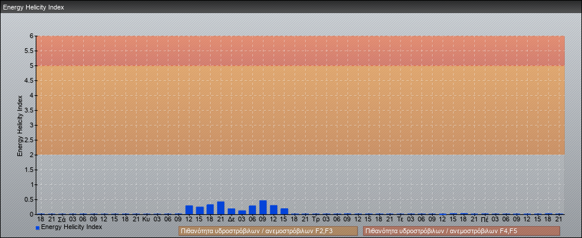Click the Κυ day label on the x-axis
Viewport: 582px width, 238px height.
(x=146, y=220)
